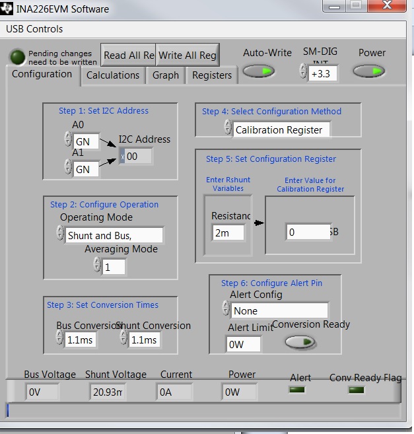Open the Bus Conversion 1.1ms dropdown
This screenshot has width=414, height=434.
coord(81,340)
